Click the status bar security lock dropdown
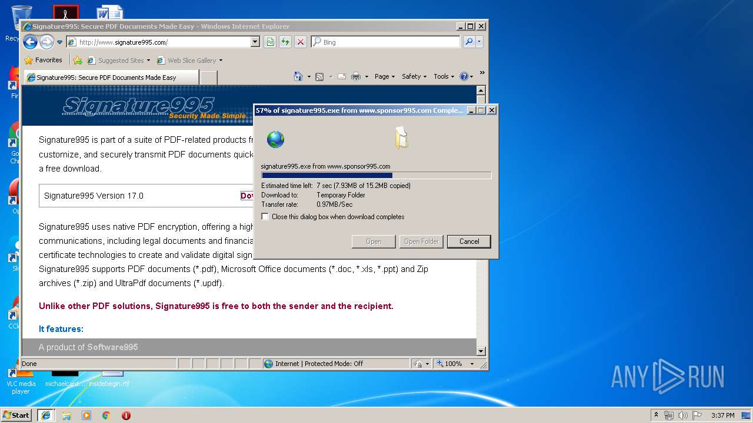 (421, 364)
